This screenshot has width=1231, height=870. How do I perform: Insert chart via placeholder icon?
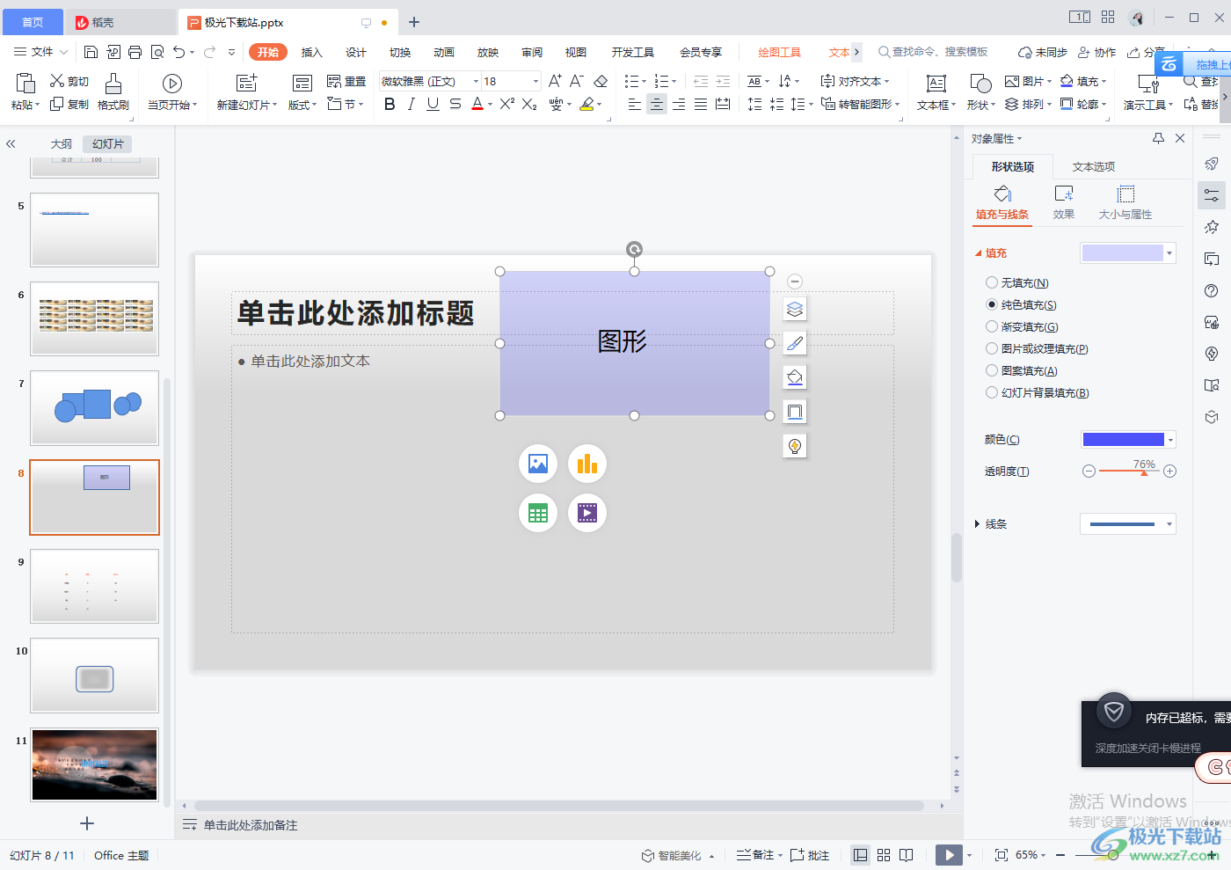click(x=587, y=464)
